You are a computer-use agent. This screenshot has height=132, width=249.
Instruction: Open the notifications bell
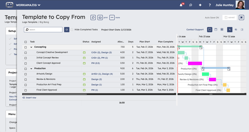coord(181,5)
